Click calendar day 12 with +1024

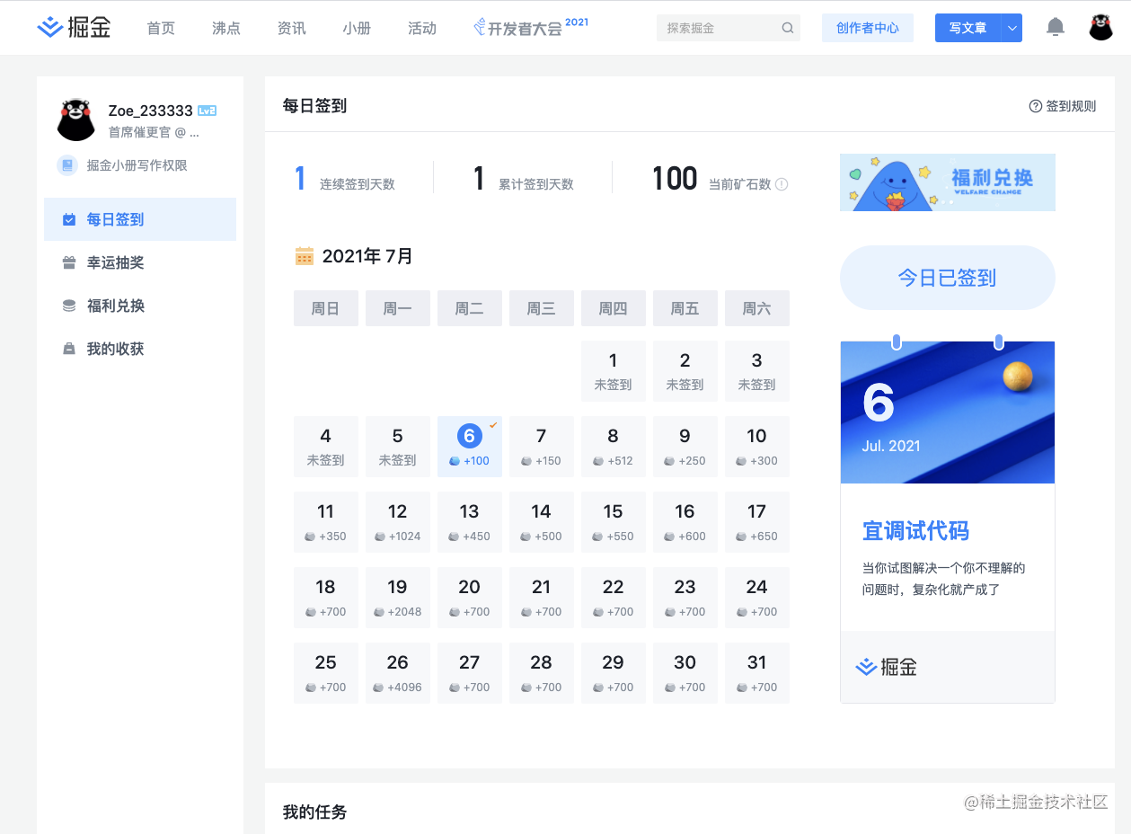[x=398, y=522]
